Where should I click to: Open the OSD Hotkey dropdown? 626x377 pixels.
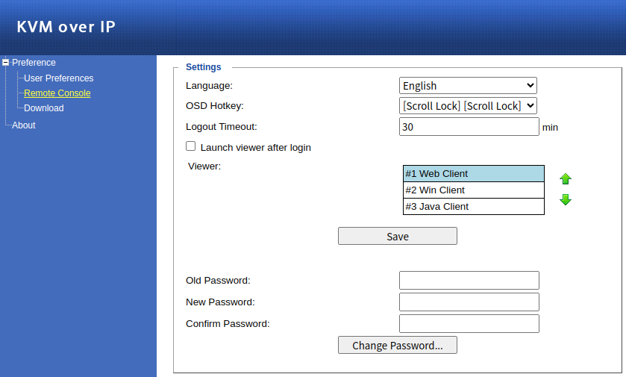(468, 106)
